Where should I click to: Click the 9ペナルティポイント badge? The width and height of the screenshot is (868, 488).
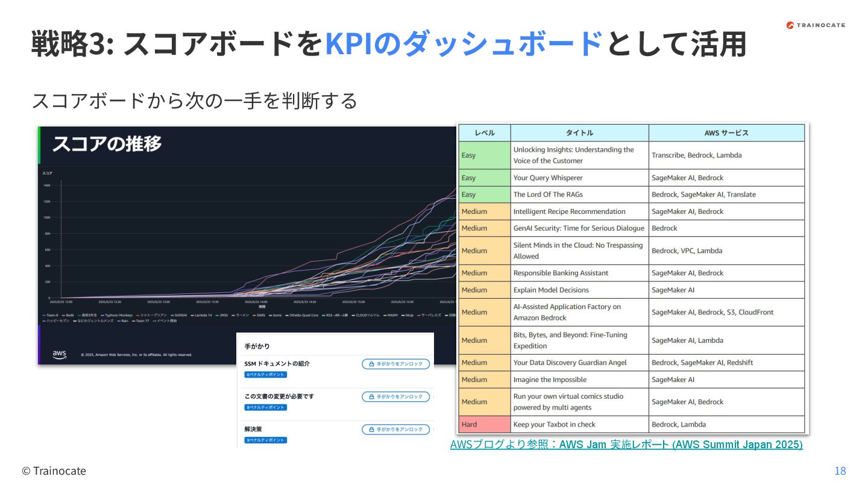265,440
